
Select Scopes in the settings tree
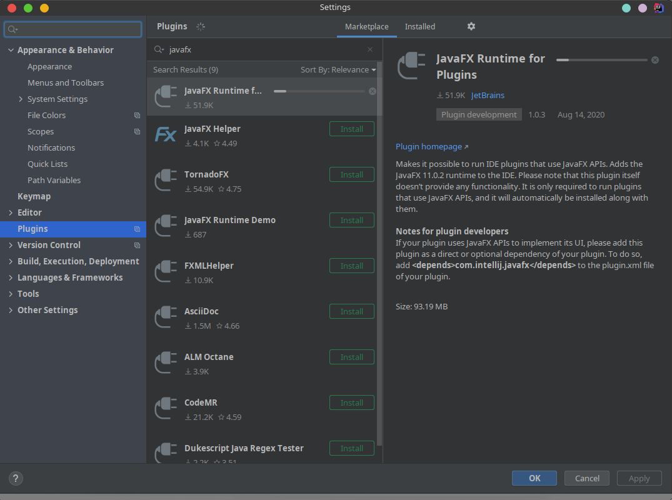pyautogui.click(x=41, y=131)
